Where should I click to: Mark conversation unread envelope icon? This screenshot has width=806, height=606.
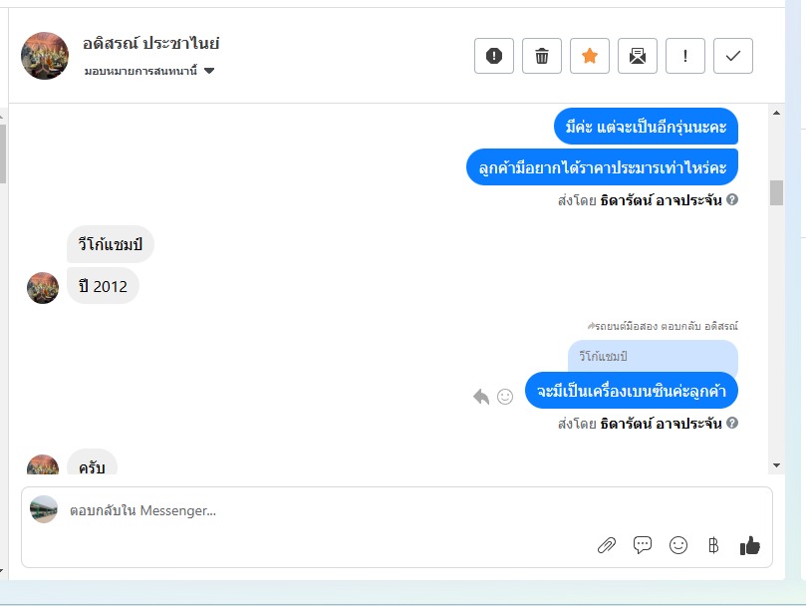pyautogui.click(x=637, y=56)
